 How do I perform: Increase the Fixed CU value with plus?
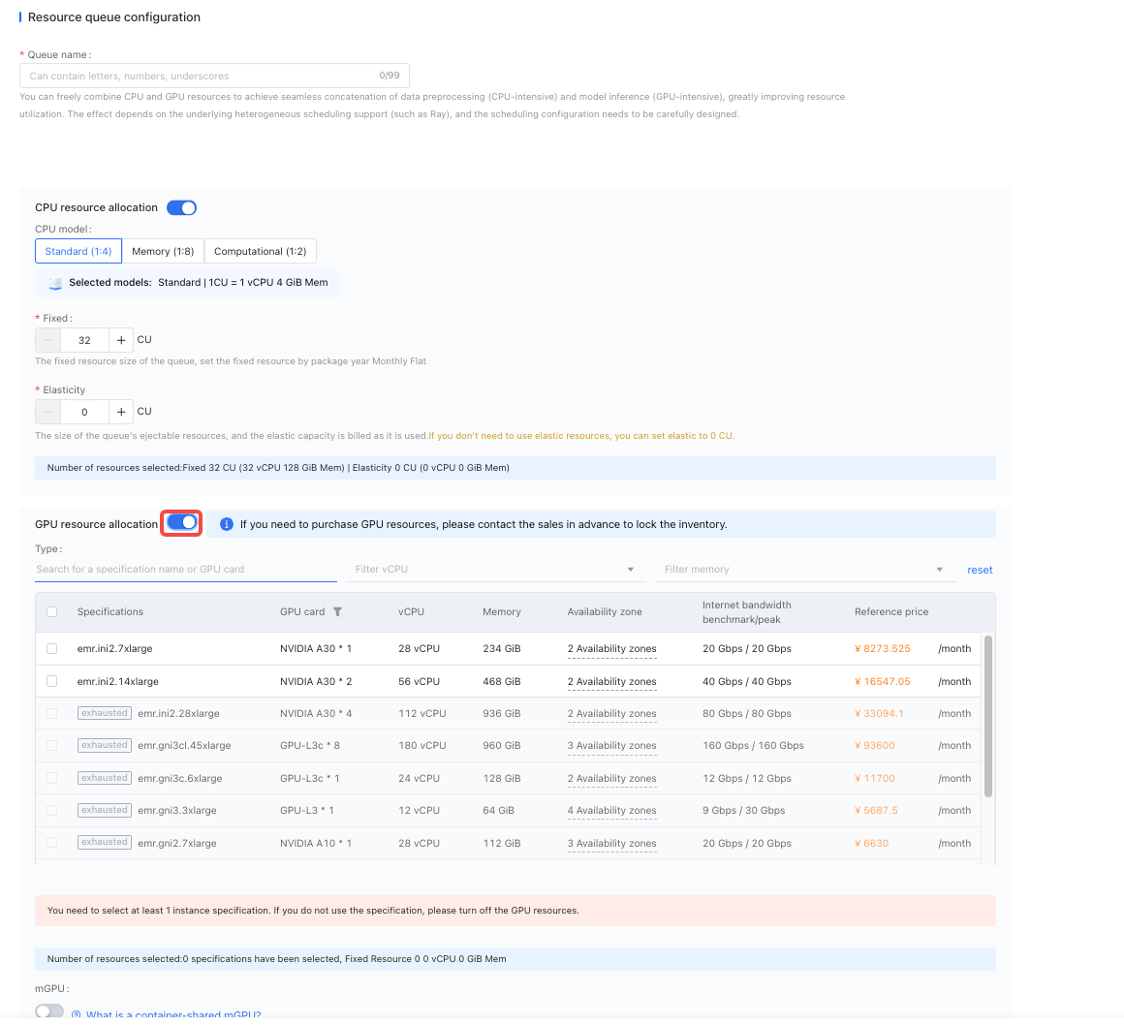click(121, 340)
